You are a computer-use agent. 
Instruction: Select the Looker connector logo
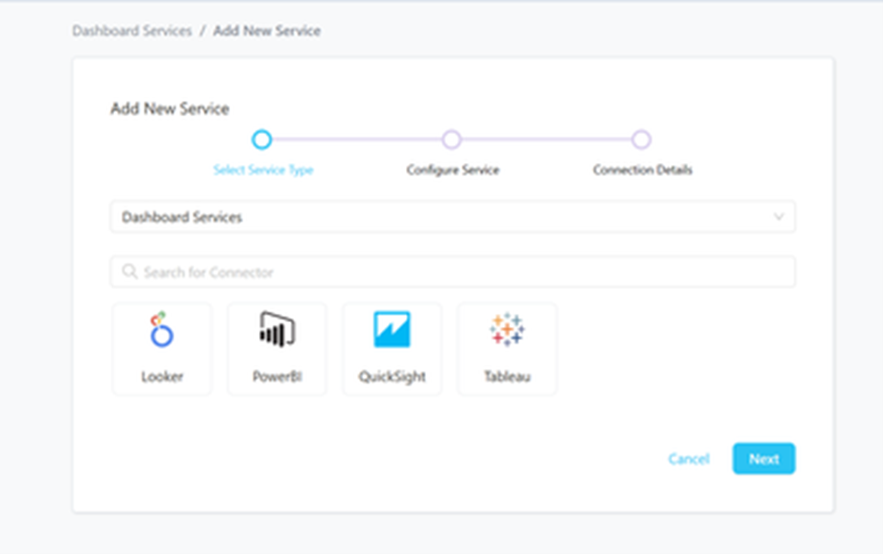[x=162, y=331]
